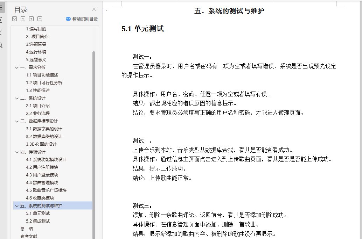Go to 4.4 歌曲管理模块

[42, 182]
